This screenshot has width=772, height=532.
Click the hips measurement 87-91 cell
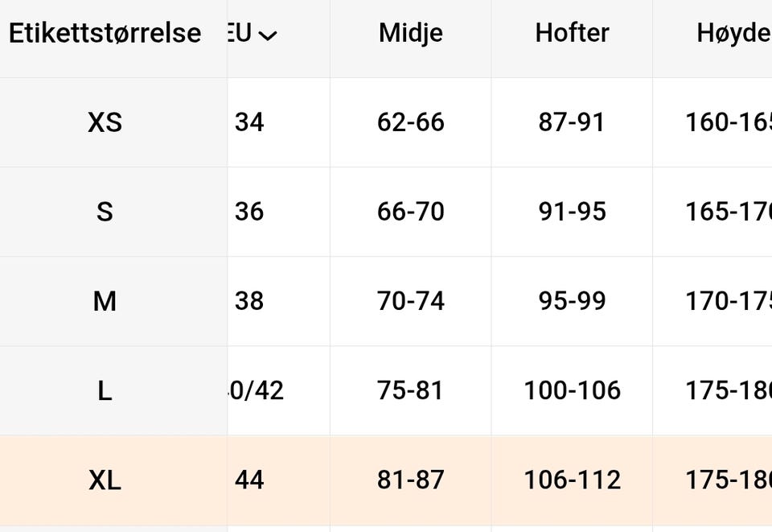[x=572, y=122]
